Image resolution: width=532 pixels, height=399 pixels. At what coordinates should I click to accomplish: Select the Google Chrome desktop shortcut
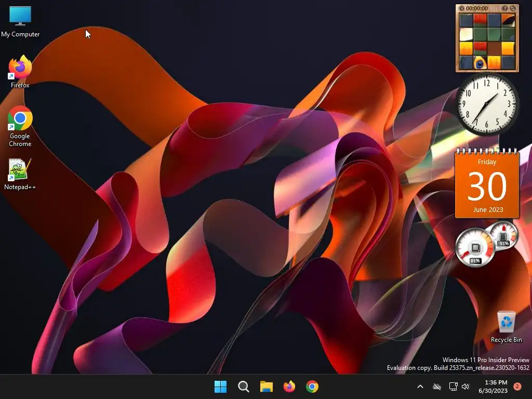pos(20,126)
